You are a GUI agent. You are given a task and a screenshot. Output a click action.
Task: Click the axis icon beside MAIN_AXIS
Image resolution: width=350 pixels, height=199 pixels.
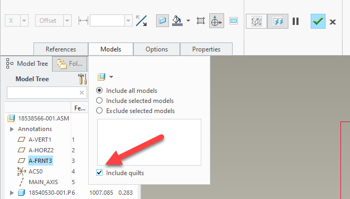[x=21, y=182]
